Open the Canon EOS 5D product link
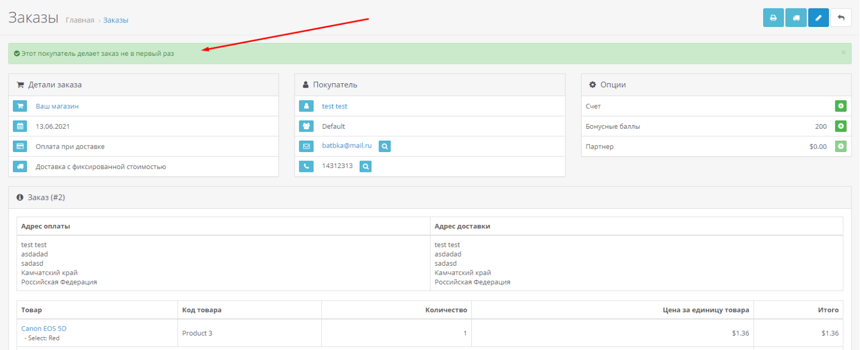This screenshot has height=350, width=860. pyautogui.click(x=44, y=329)
